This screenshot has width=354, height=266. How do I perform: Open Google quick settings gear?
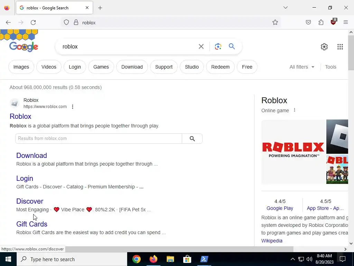[x=324, y=47]
